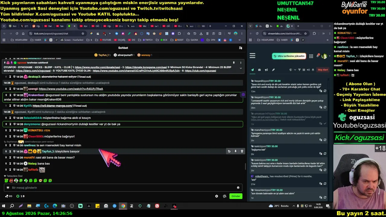Screen dimensions: 386x217
Task: Click the RelaxioN344 username in chat
Action: pos(33,118)
